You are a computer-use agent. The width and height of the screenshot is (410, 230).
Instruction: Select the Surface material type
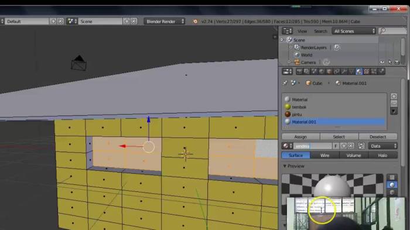[x=296, y=155]
